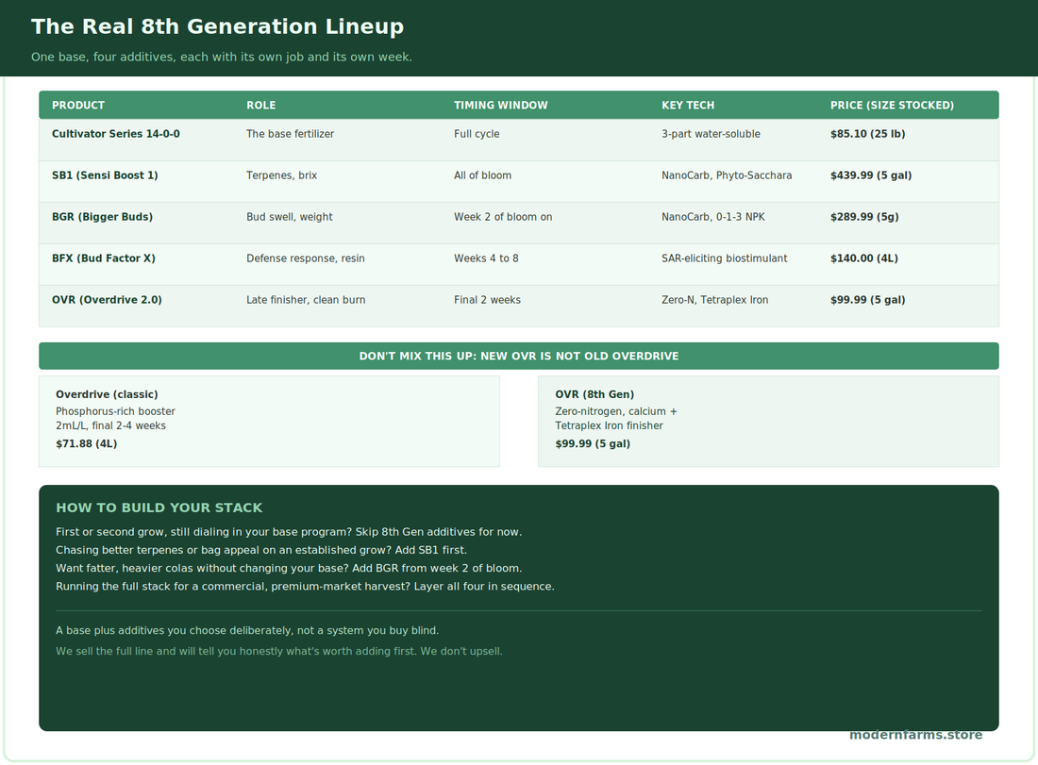Click the '$71.88 (4L)' classic price
Viewport: 1038px width, 765px height.
tap(86, 444)
